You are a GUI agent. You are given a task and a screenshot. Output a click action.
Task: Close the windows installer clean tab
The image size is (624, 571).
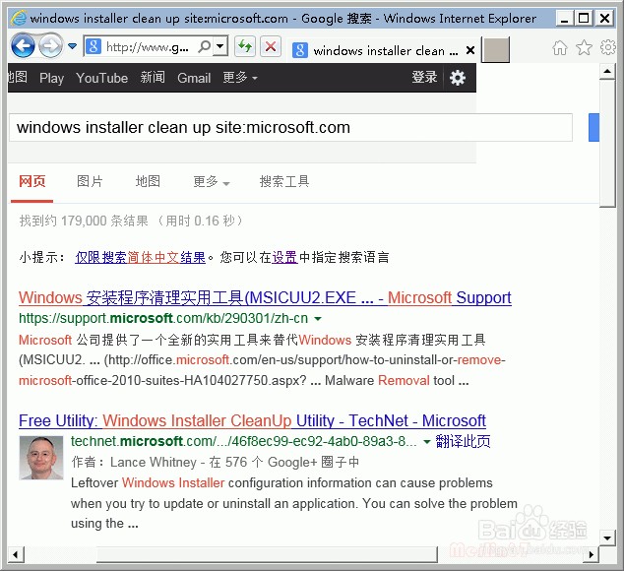pos(470,50)
